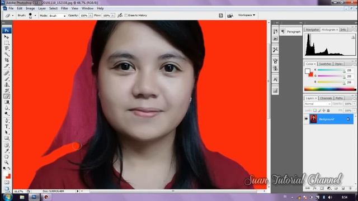Open the File menu
Viewport: 358px width, 201px height.
coord(11,8)
